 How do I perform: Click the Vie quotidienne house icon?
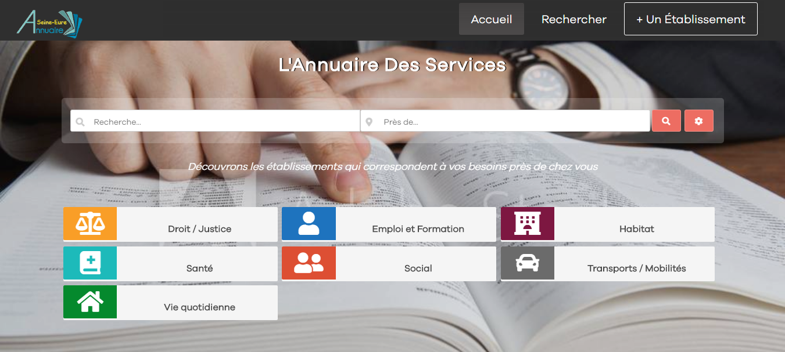90,302
